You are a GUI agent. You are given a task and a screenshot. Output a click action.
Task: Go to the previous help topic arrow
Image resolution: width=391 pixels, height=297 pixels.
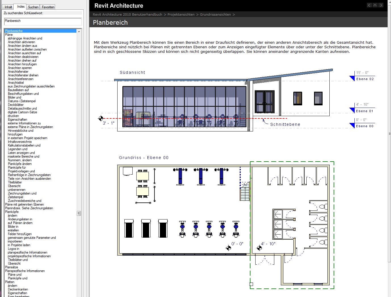point(369,5)
